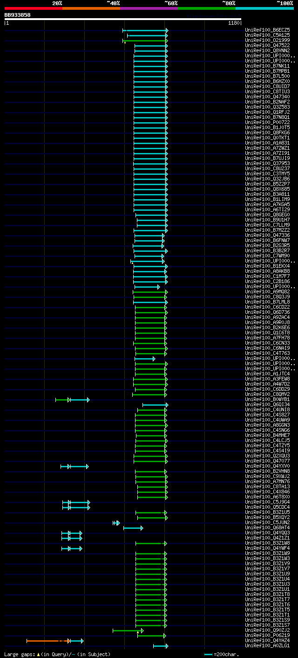Open hit UniRef100_B7NK11

pos(267,66)
